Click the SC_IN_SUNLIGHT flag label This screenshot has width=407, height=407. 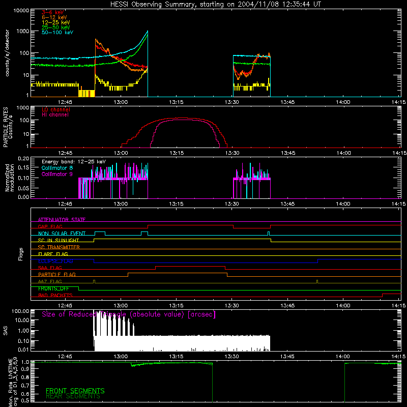[59, 240]
